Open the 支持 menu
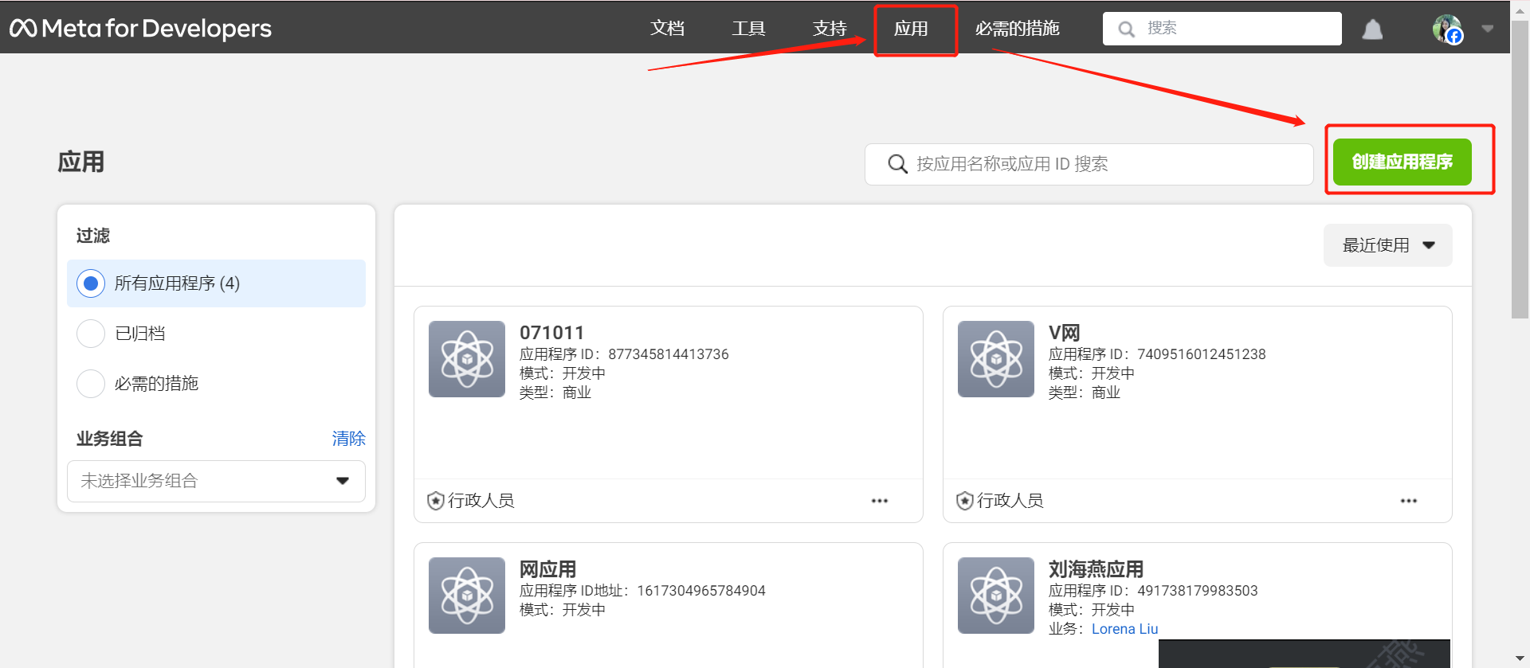This screenshot has height=668, width=1530. coord(830,29)
